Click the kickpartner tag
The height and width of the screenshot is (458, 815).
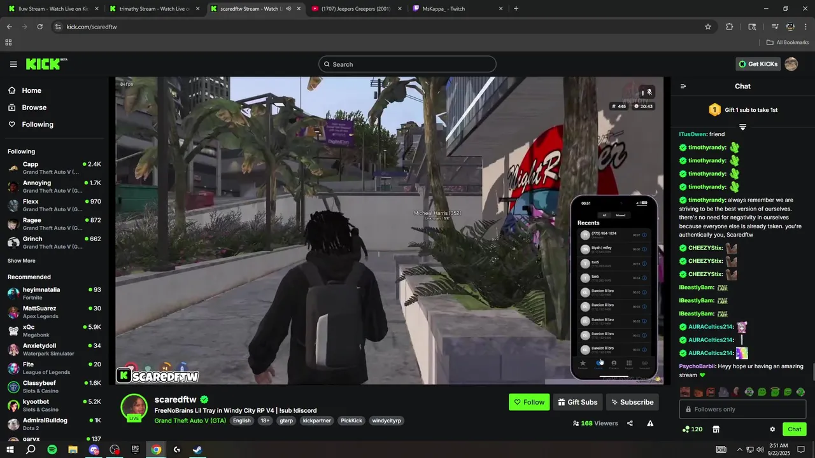[x=316, y=420]
